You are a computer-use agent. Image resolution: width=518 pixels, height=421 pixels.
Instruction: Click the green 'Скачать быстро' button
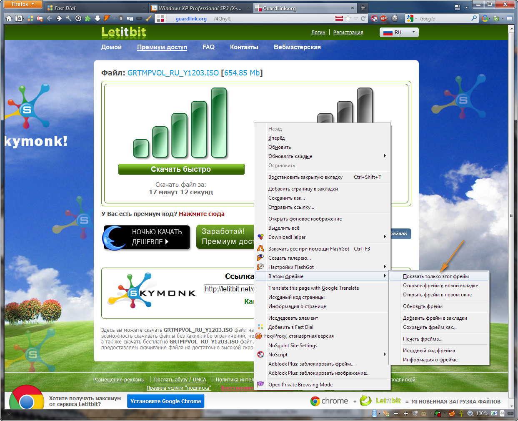pos(181,169)
